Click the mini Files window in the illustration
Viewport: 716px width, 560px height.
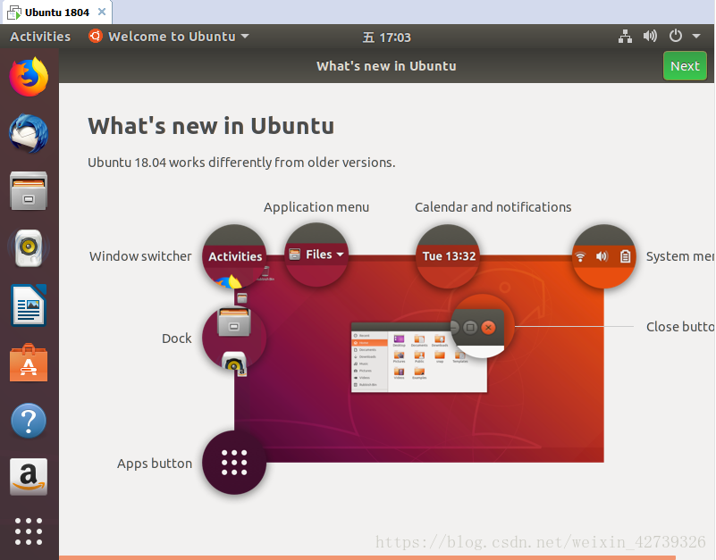(x=419, y=357)
